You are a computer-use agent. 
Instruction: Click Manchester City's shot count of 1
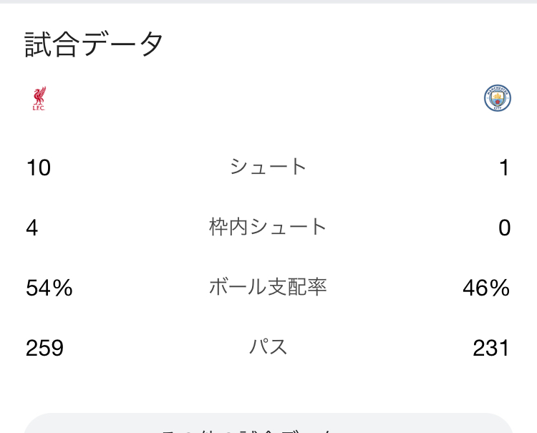(504, 167)
